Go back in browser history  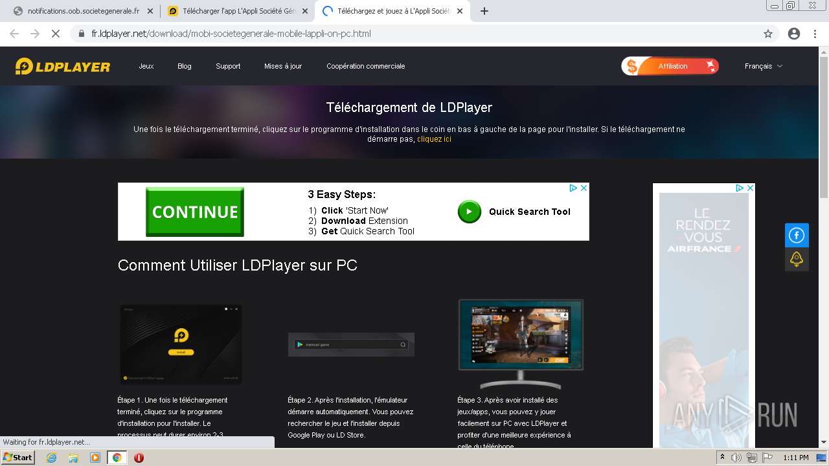tap(14, 34)
